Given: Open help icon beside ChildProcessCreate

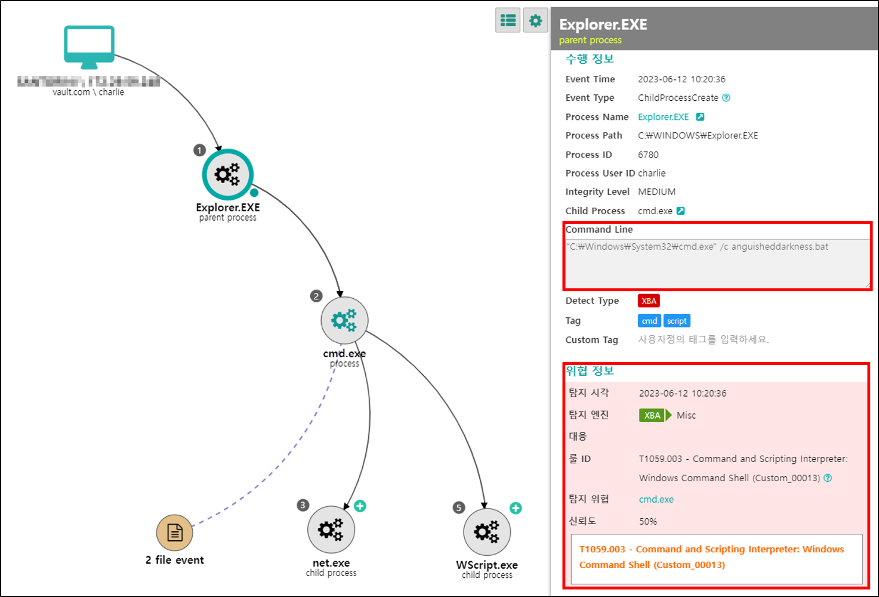Looking at the screenshot, I should [726, 98].
